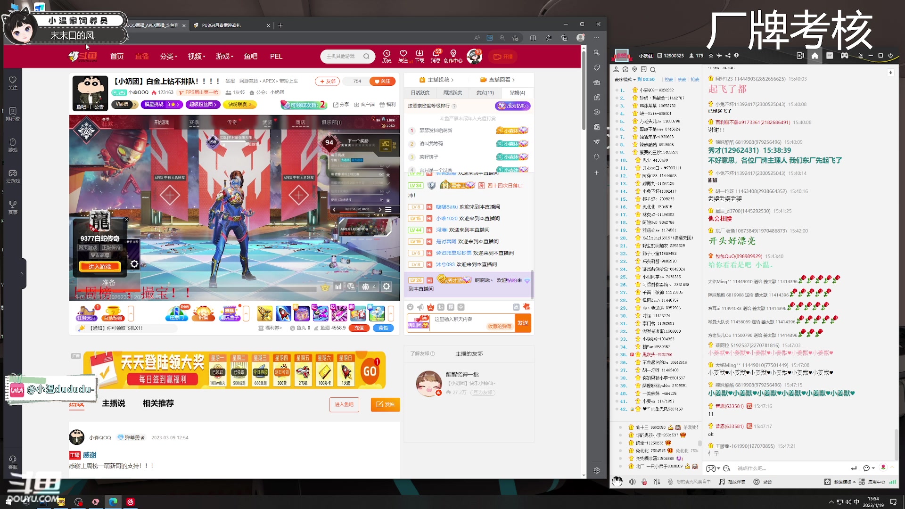Open the 互动预言 prediction icon
Screen dimensions: 905x509
pos(113,313)
